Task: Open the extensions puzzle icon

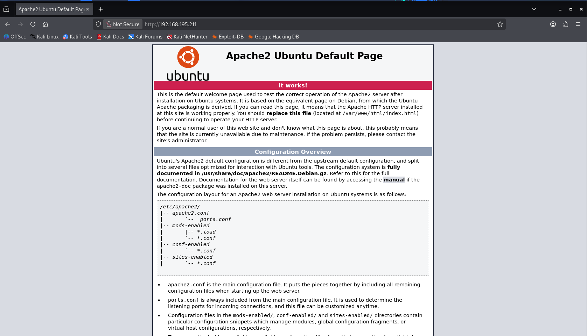Action: (566, 24)
